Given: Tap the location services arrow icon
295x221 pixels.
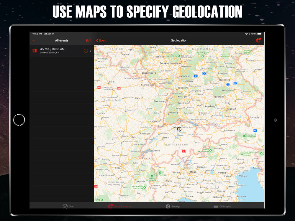Looking at the screenshot, I should coord(250,34).
